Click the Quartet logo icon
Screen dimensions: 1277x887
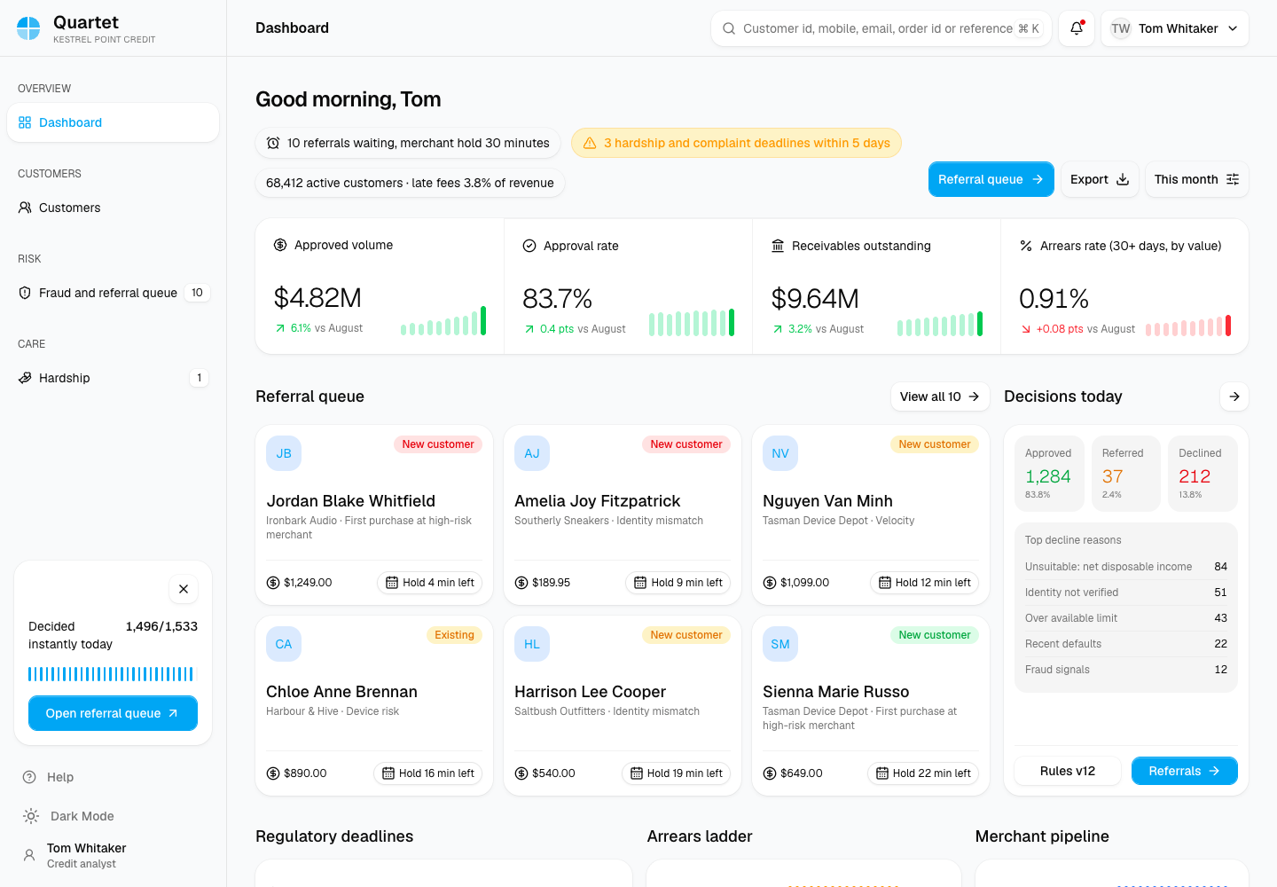(28, 28)
